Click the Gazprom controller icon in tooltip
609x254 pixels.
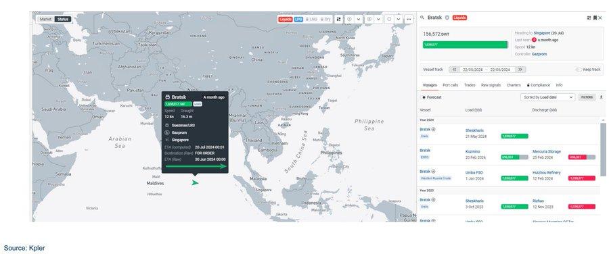point(167,132)
